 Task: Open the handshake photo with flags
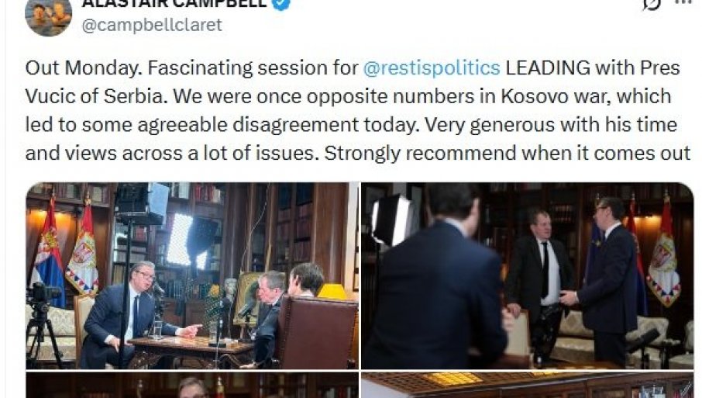click(x=528, y=275)
